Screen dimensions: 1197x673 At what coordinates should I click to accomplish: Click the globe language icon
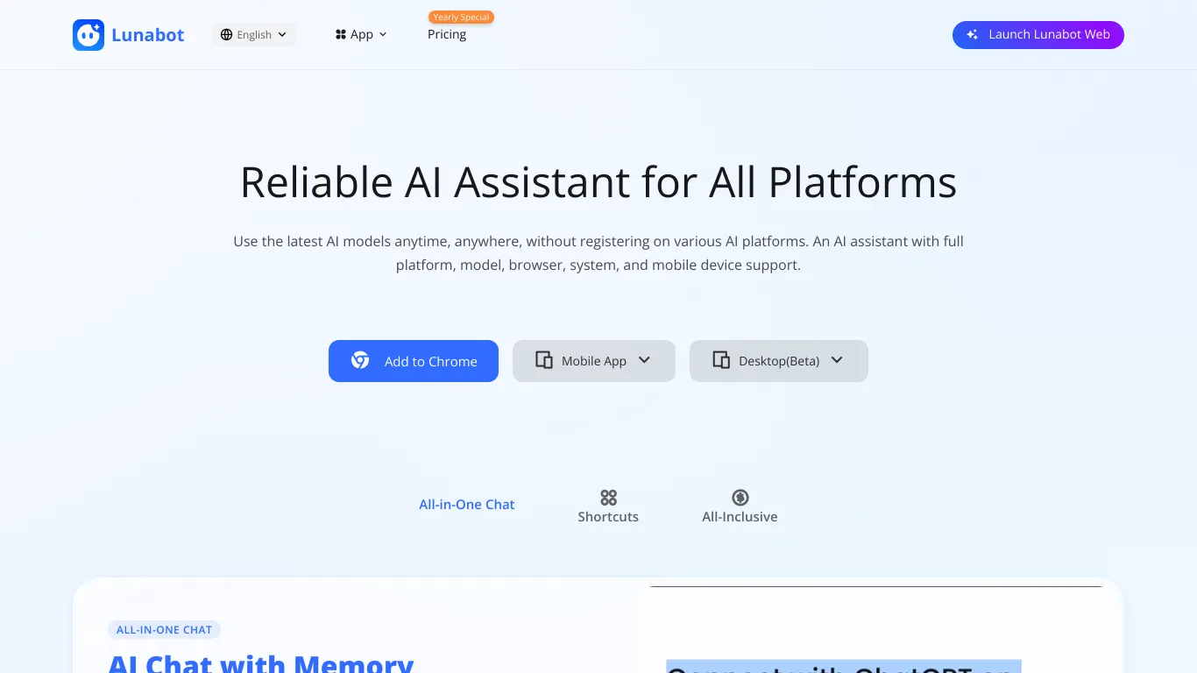[x=227, y=35]
